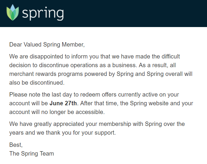Click the word 'difficult'
Screen dimensions: 207x164
click(x=171, y=56)
